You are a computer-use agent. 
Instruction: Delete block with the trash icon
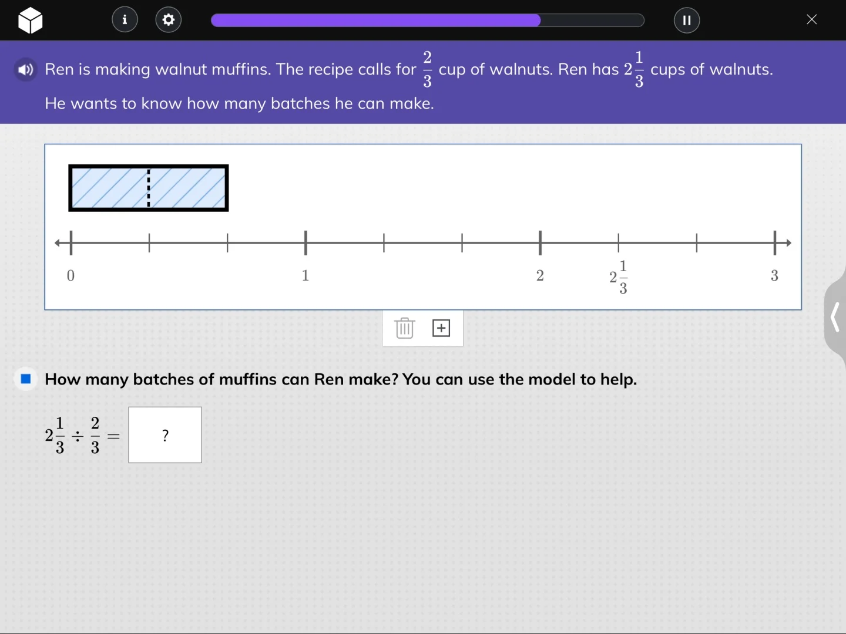tap(404, 328)
